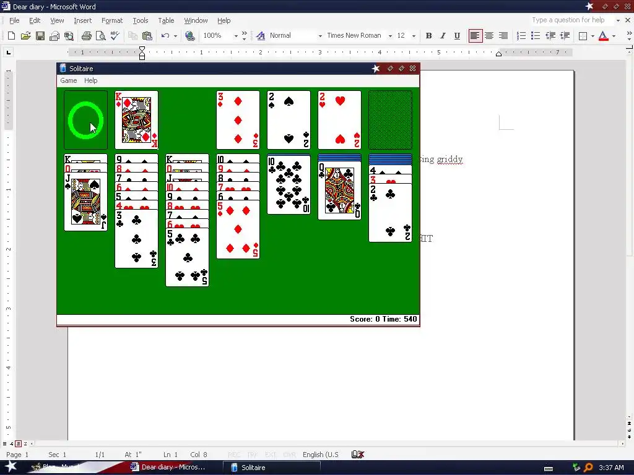
Task: Click the star Start button on taskbar
Action: point(11,467)
